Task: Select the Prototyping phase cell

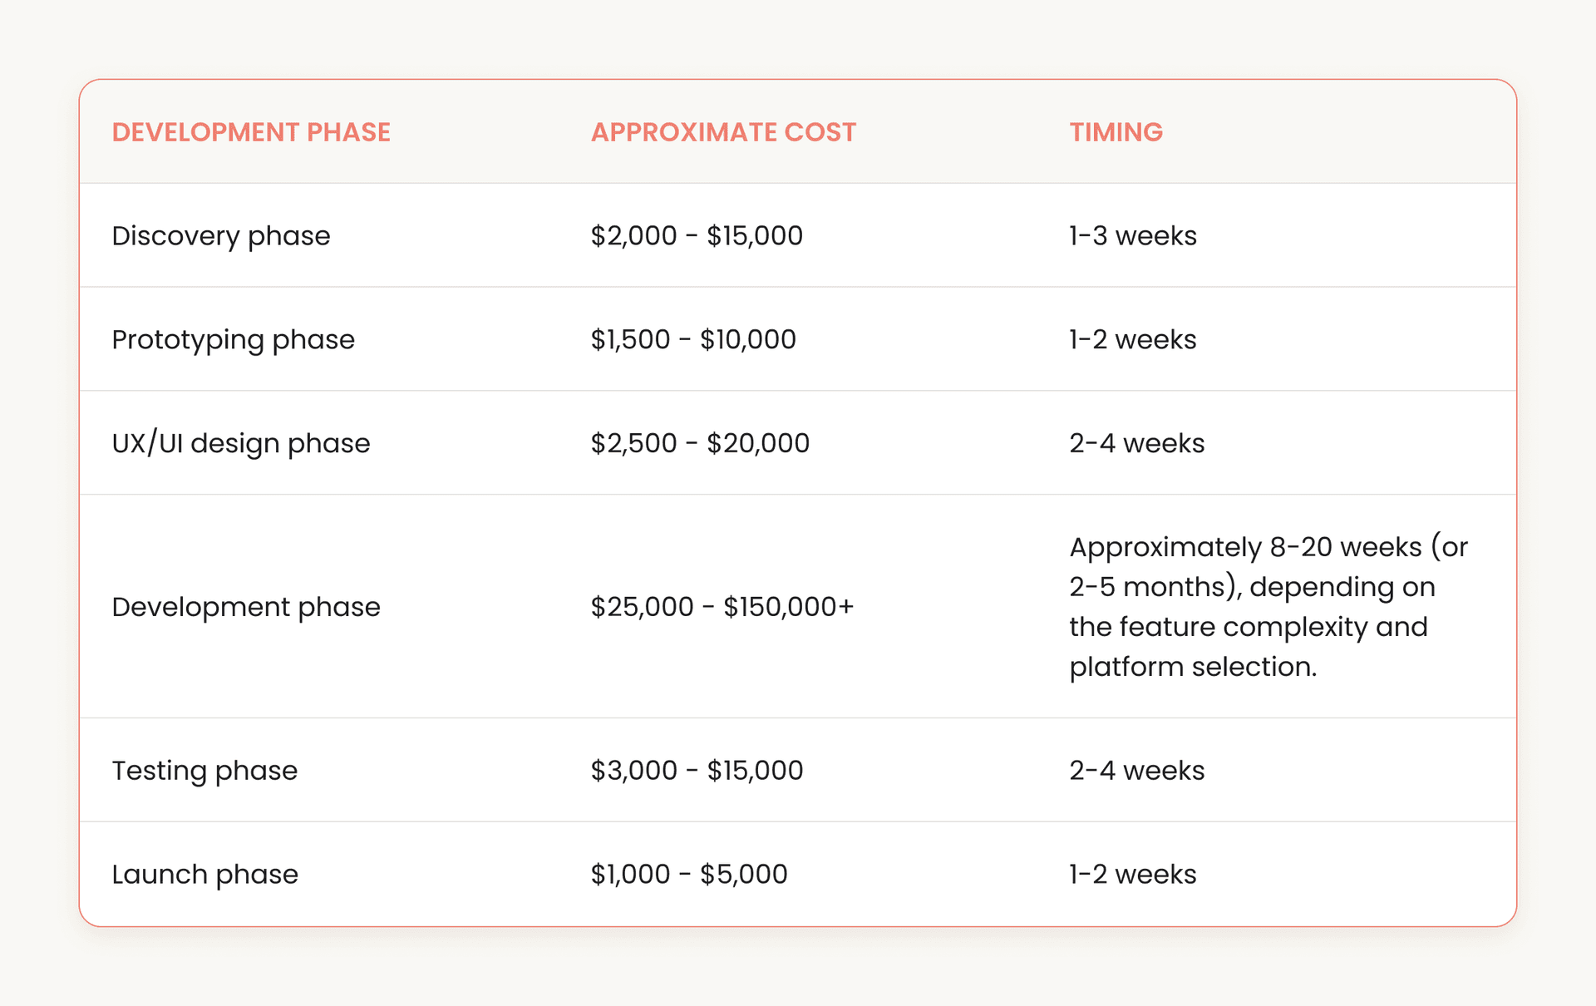Action: (234, 340)
